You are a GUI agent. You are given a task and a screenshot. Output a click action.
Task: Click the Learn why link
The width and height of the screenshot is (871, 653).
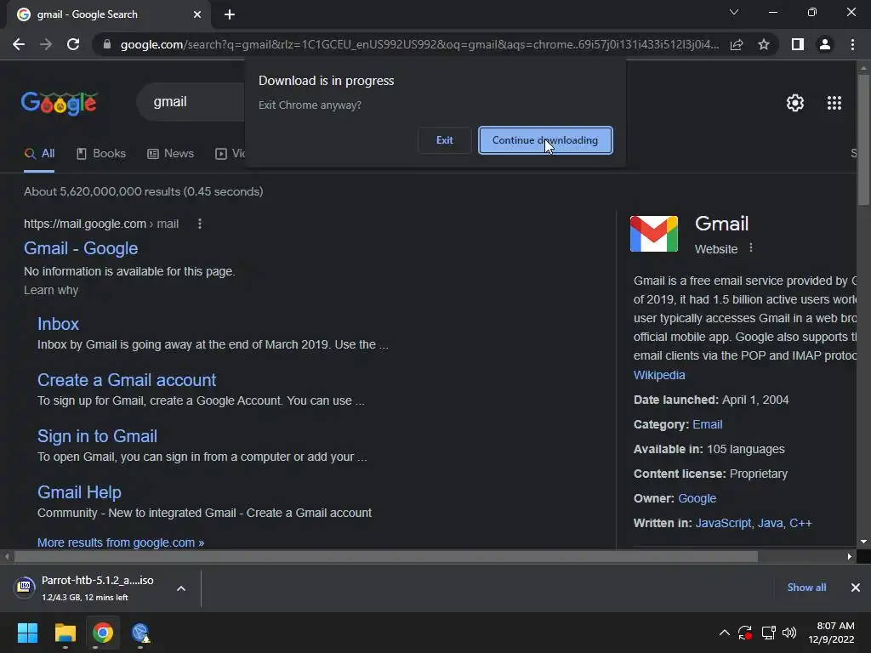click(51, 291)
